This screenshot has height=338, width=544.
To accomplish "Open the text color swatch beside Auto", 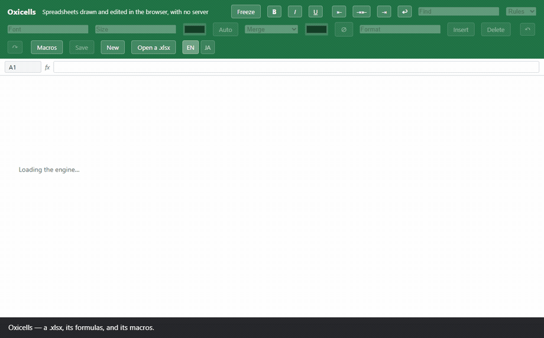I will pyautogui.click(x=195, y=30).
